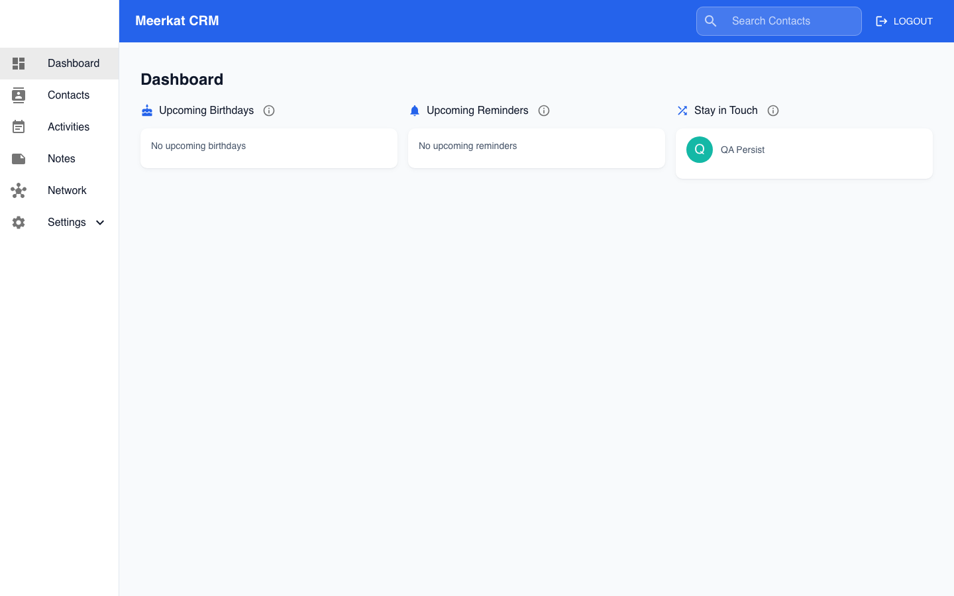The image size is (954, 596).
Task: Click the Dashboard page heading
Action: [182, 79]
